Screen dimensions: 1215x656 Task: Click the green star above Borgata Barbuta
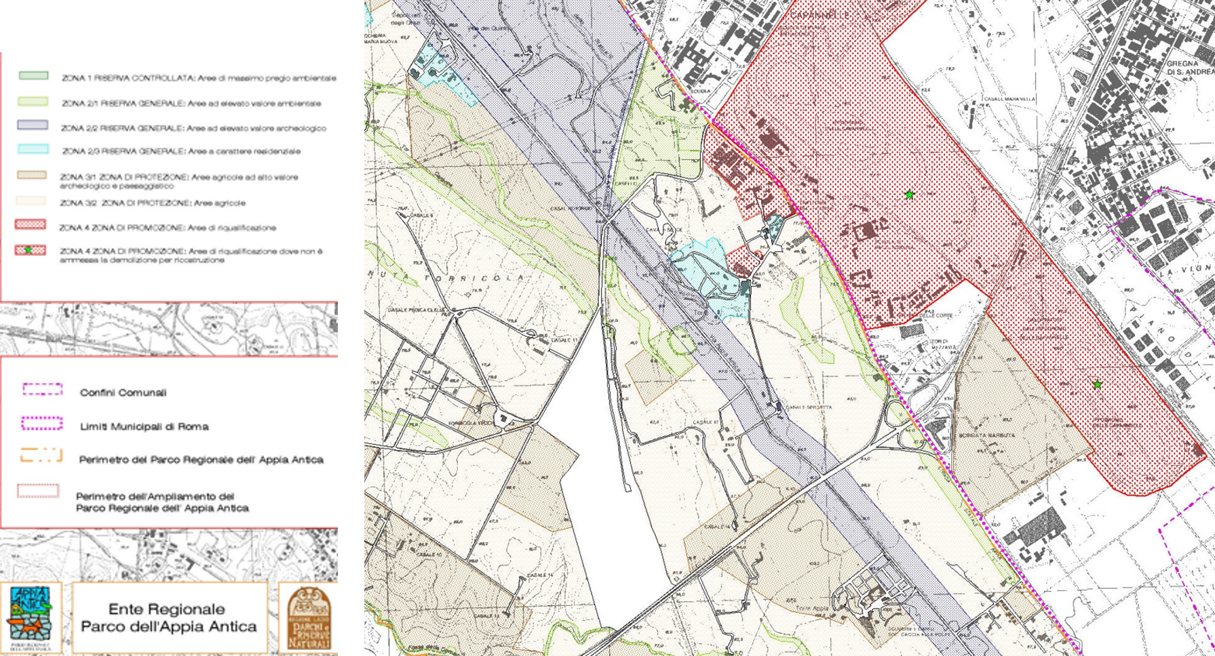[x=1097, y=384]
